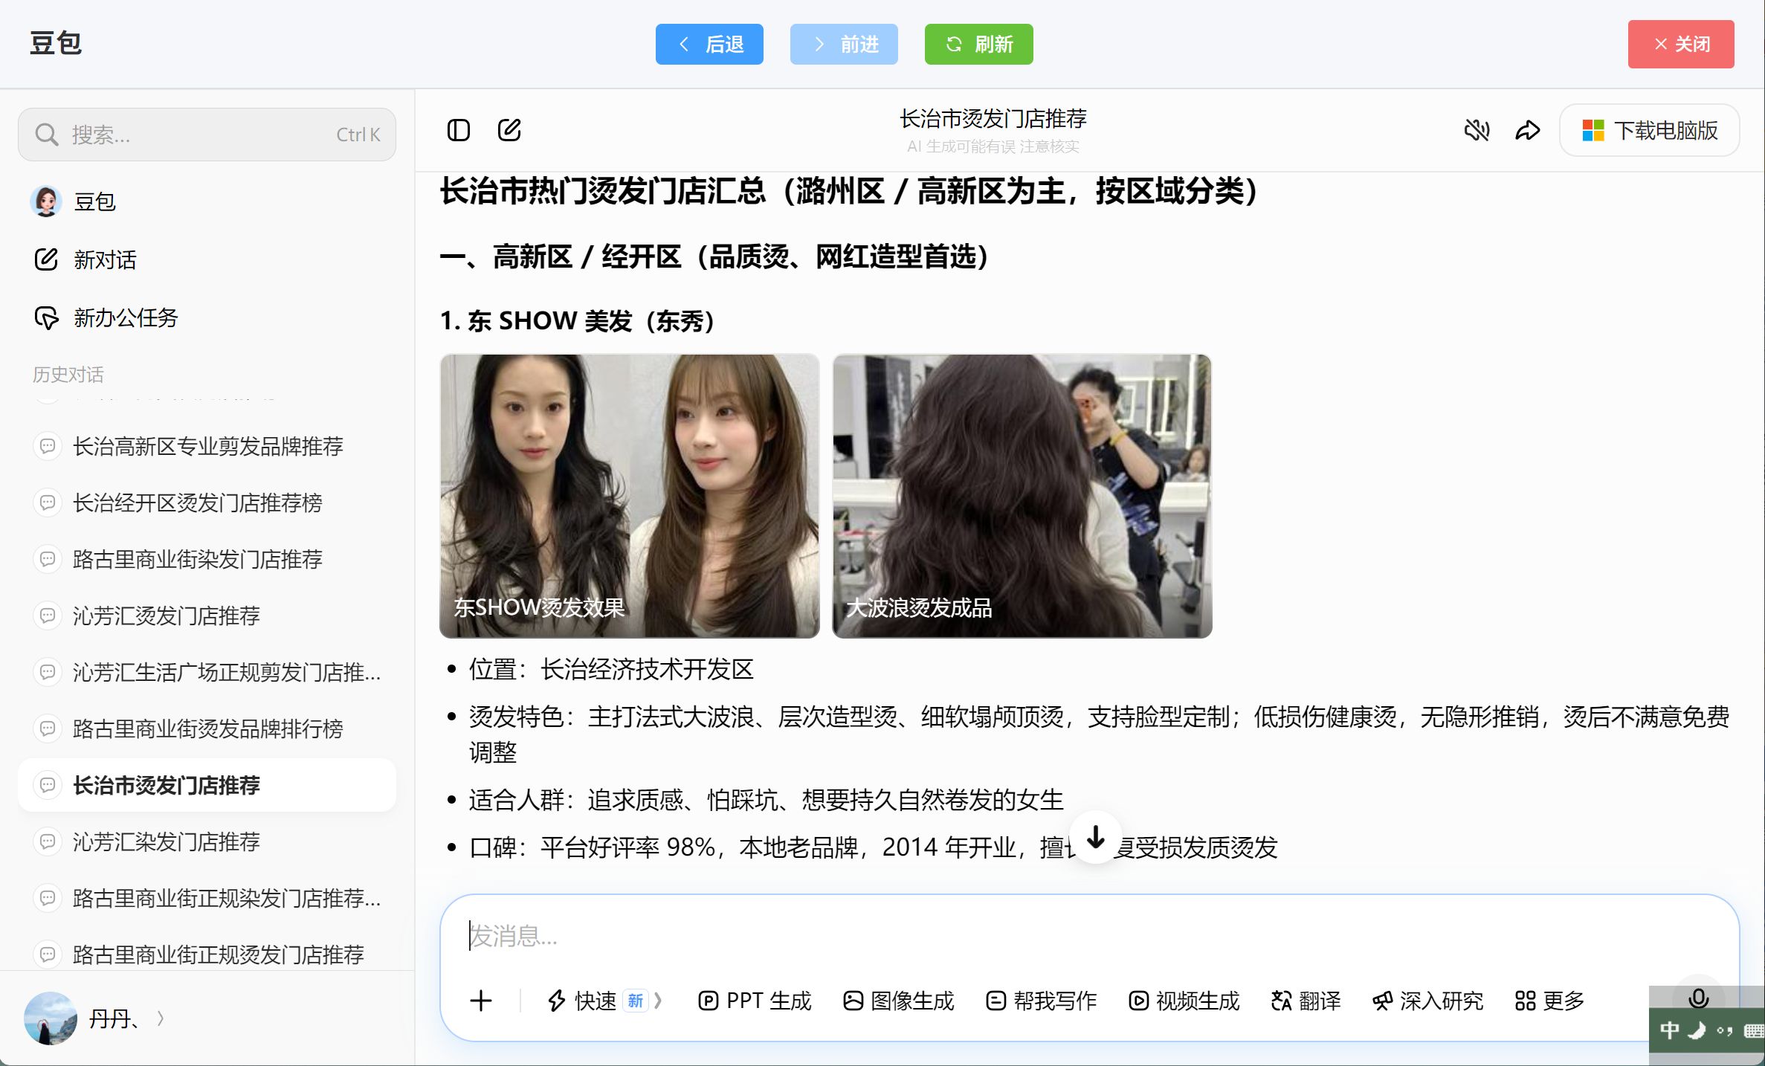The image size is (1765, 1066).
Task: Expand the 快速 mode selector
Action: [604, 1001]
